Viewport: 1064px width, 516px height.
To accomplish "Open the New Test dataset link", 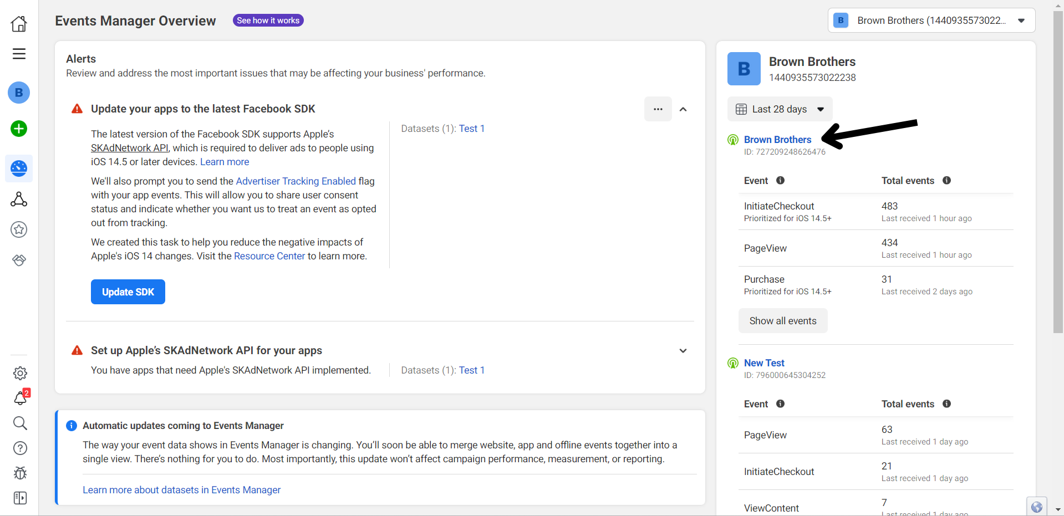I will click(764, 363).
